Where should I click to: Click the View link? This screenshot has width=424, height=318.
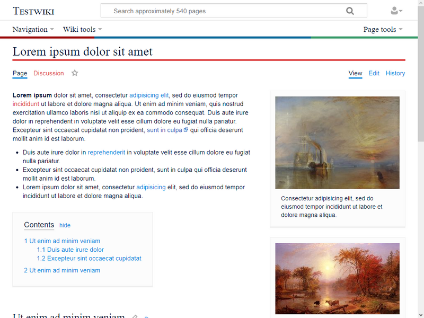tap(355, 73)
